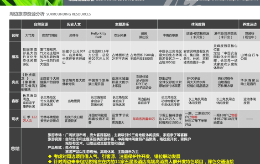Click the Hello Kitty Park name cell

click(99, 35)
